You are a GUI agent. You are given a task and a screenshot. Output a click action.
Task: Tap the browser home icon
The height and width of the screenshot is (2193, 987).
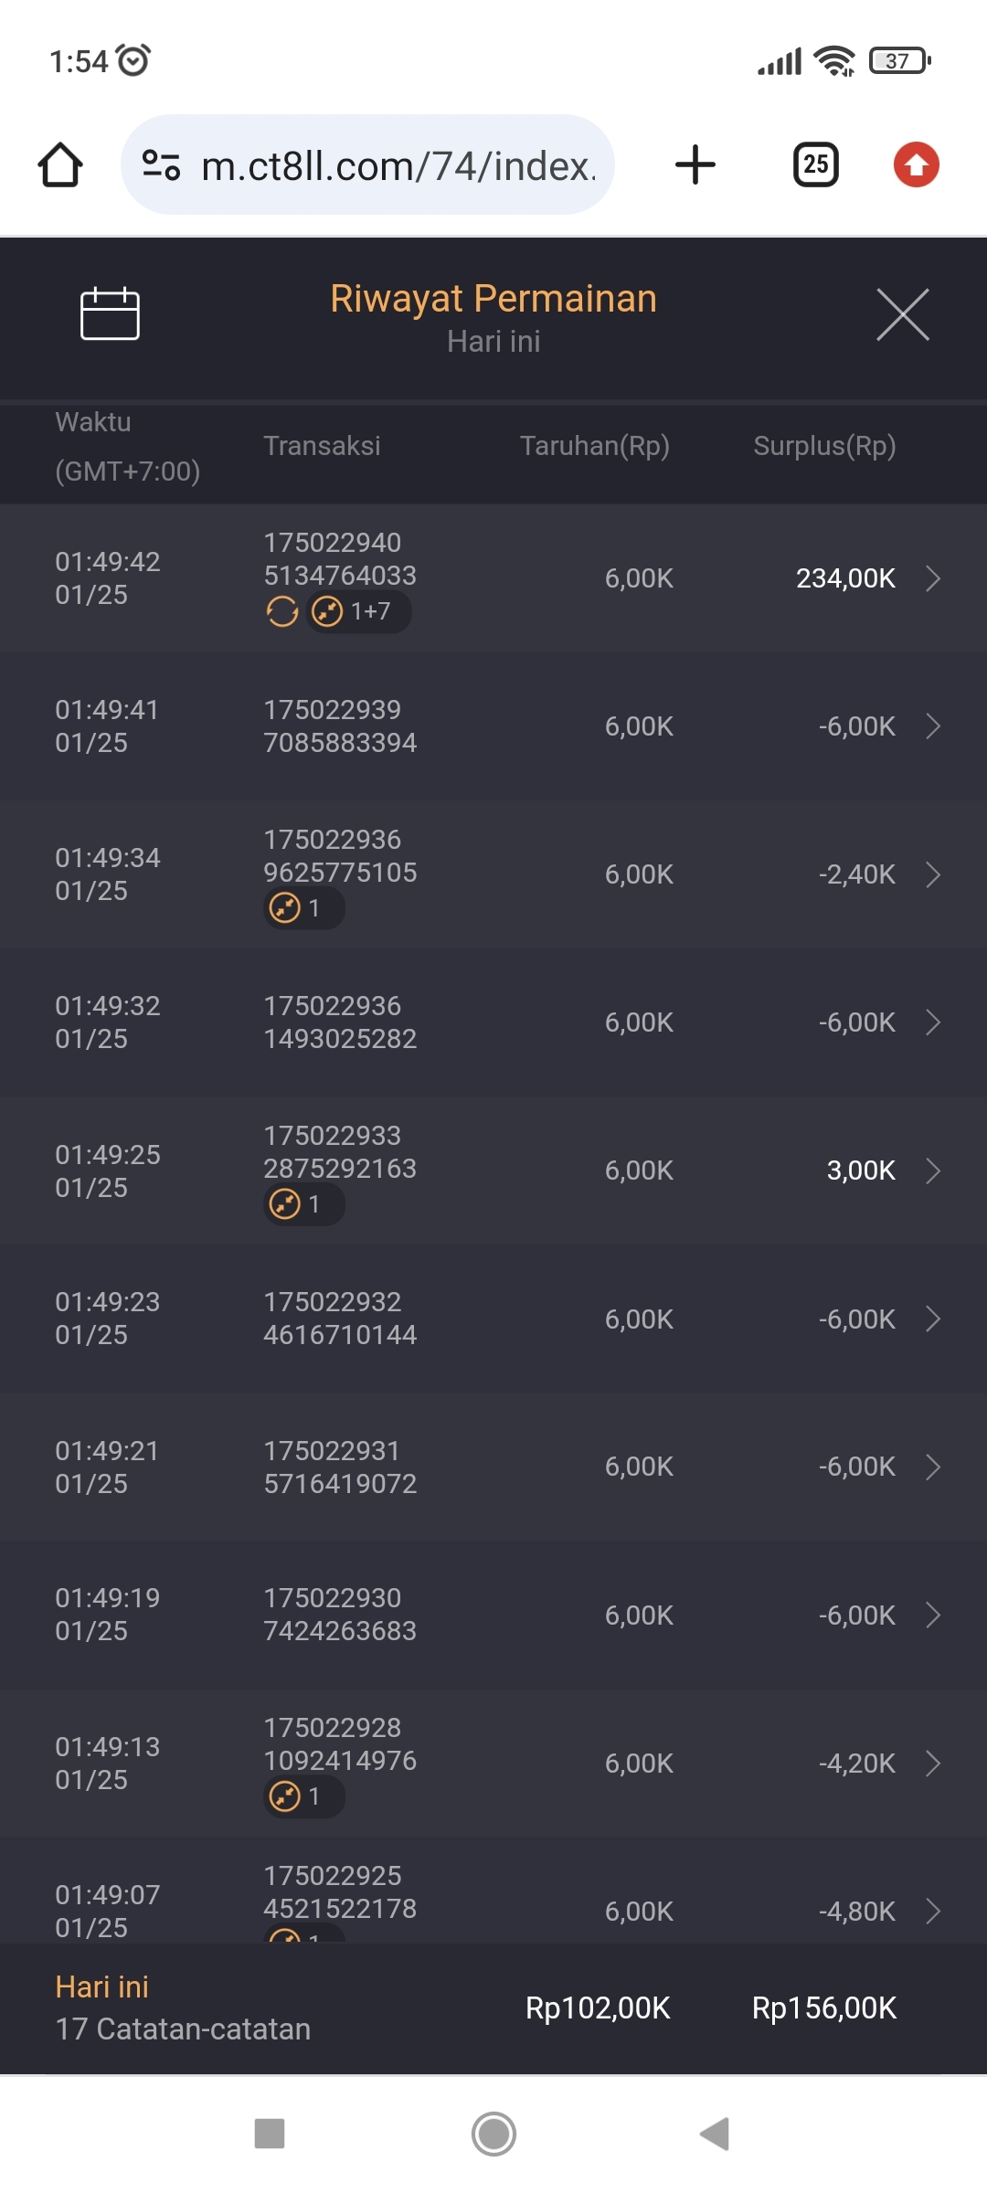60,165
